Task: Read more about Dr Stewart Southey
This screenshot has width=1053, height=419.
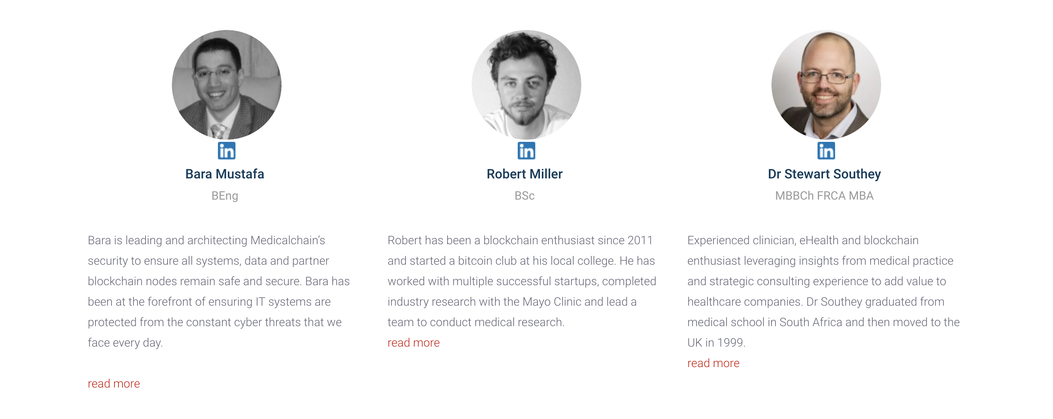Action: [x=713, y=363]
